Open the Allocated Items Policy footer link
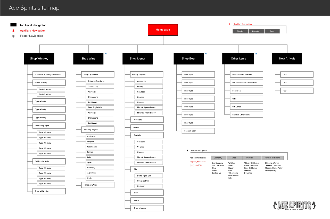This screenshot has width=330, height=219. point(274,168)
